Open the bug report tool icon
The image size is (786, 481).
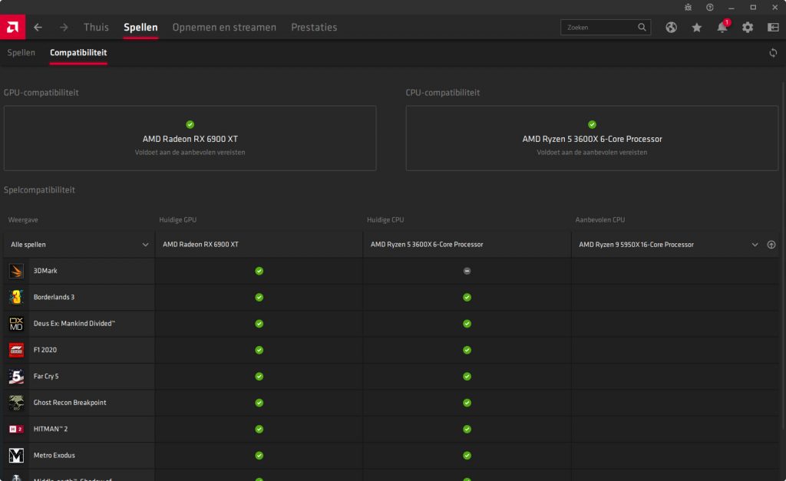tap(688, 7)
